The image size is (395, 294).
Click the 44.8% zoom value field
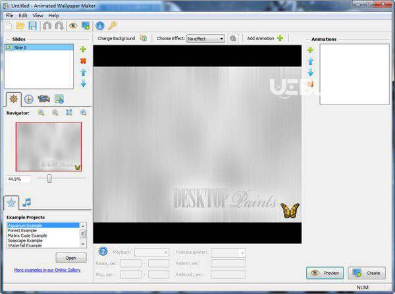click(19, 179)
